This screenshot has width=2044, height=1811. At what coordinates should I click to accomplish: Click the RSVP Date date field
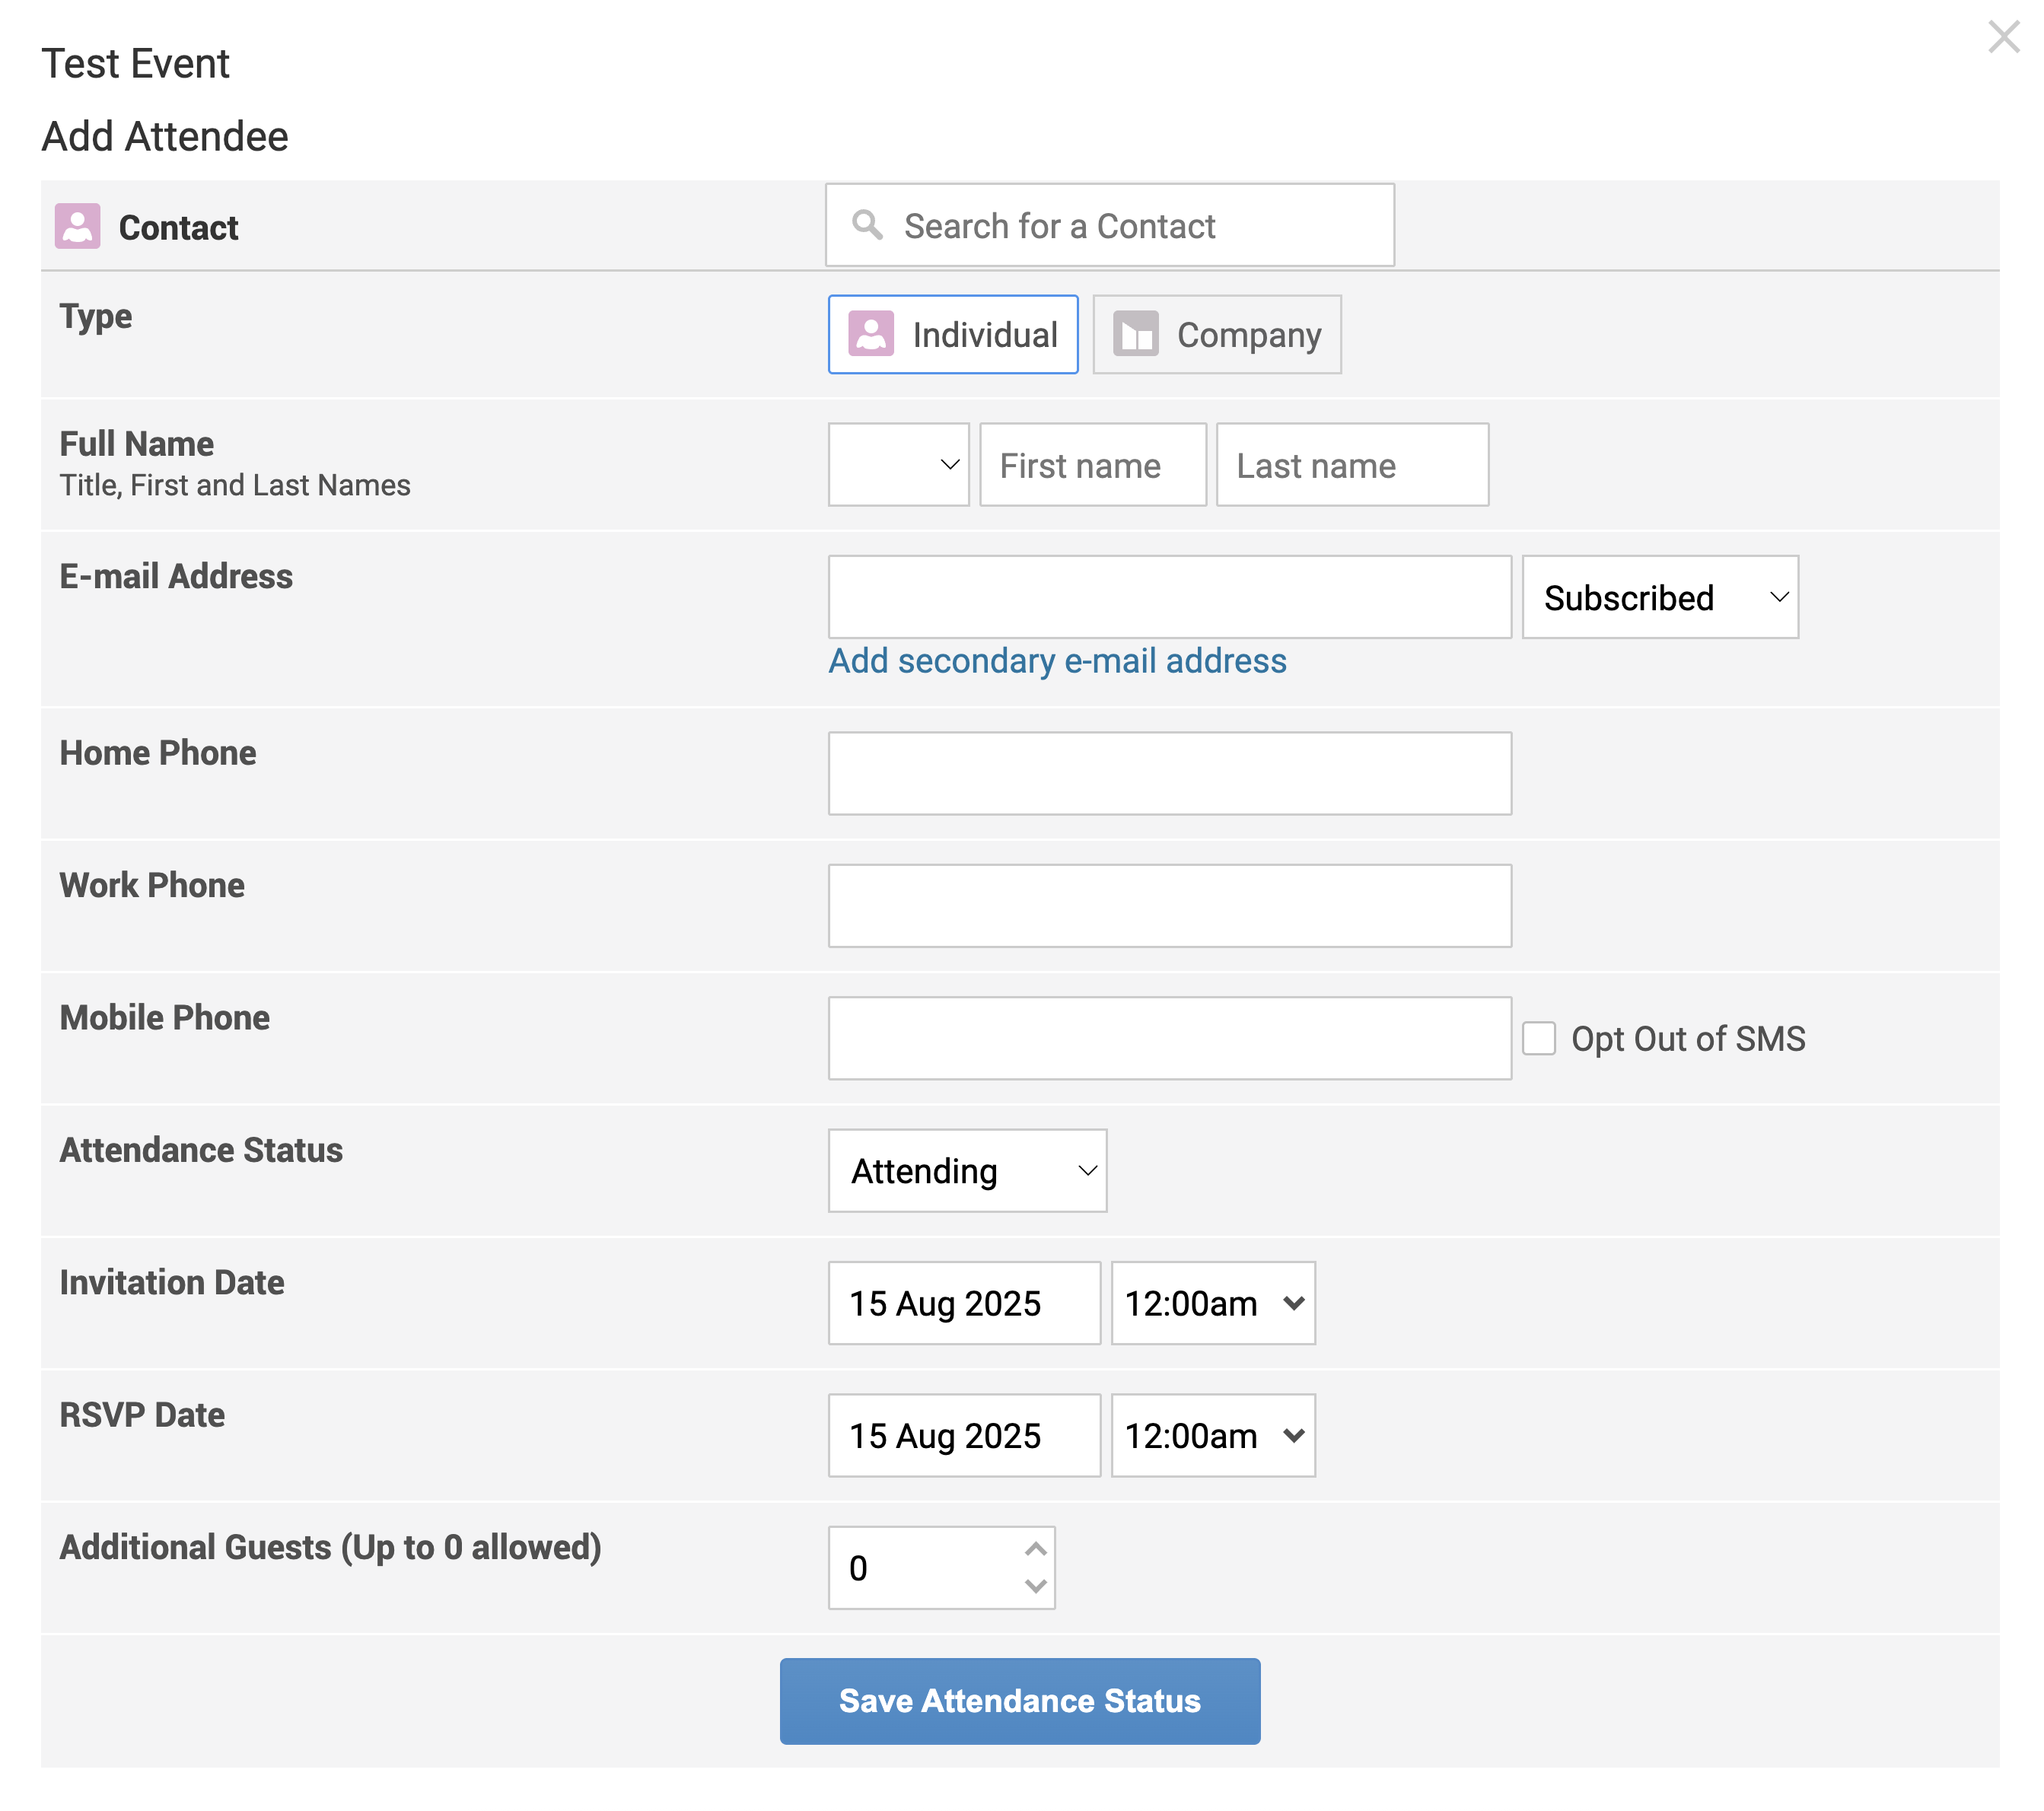click(964, 1435)
